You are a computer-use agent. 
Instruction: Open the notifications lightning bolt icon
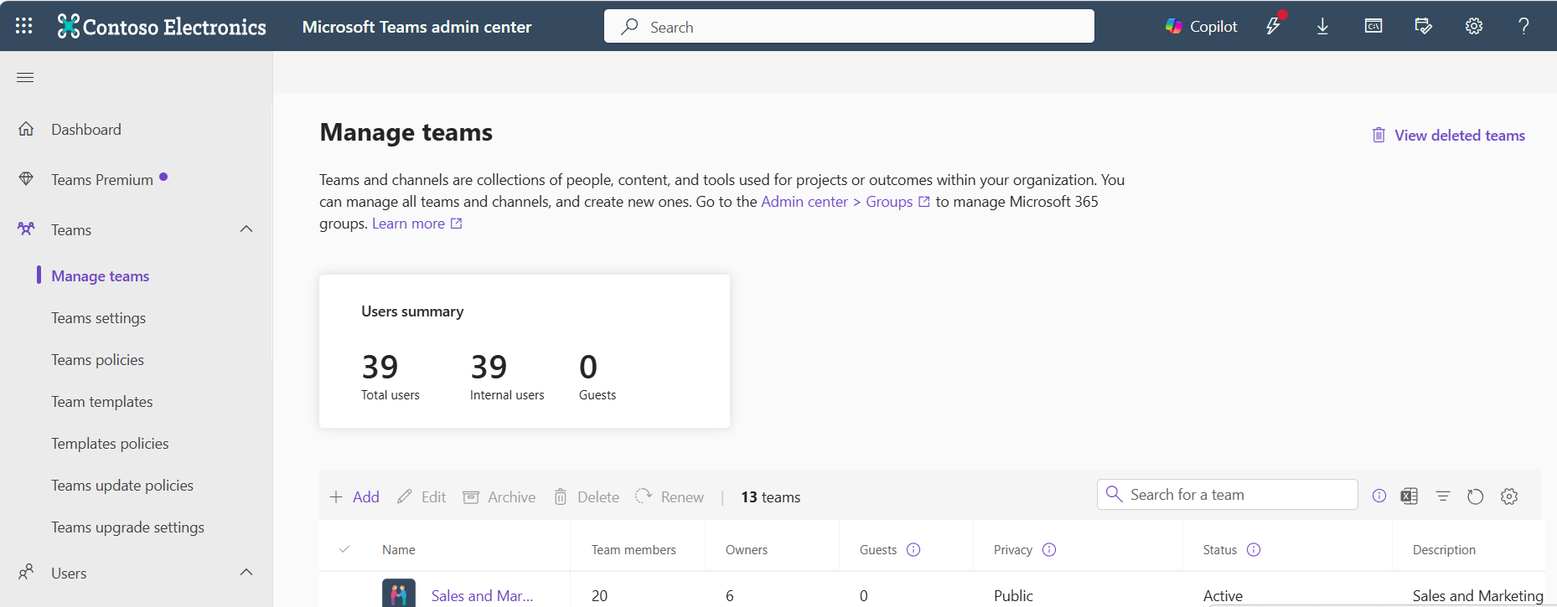point(1274,26)
